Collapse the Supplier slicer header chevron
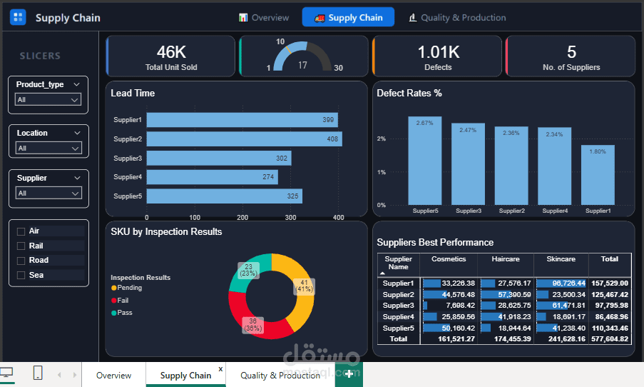This screenshot has width=644, height=387. 77,178
